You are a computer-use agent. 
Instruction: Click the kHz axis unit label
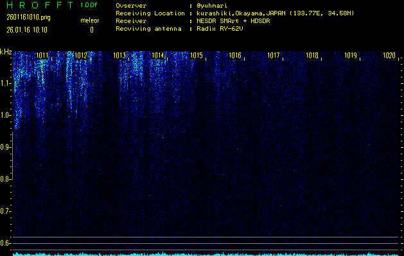click(x=6, y=52)
